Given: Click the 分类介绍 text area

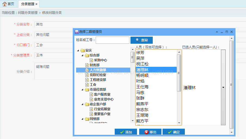Looking at the screenshot, I should click(54, 71).
